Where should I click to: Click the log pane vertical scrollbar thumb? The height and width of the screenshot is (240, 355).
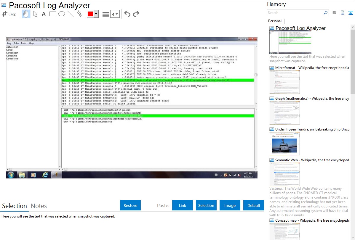(x=256, y=75)
